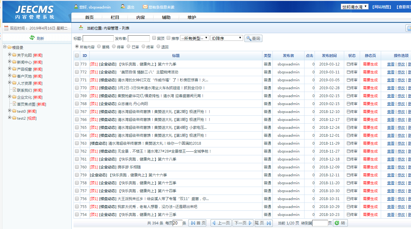This screenshot has width=411, height=229.
Task: Click the user avatar icon beside greeting
Action: click(x=76, y=6)
